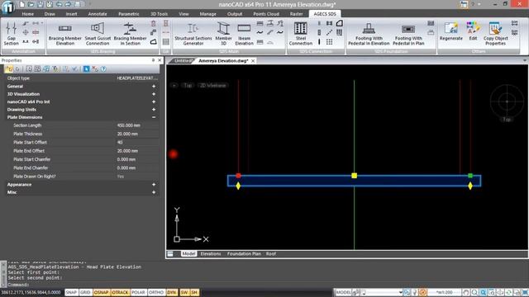Expand the Misc section
Screen dimensions: 529x297
pyautogui.click(x=154, y=192)
